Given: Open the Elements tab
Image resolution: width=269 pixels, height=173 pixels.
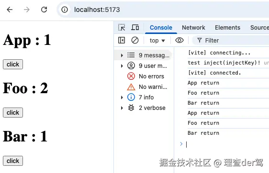Looking at the screenshot, I should (227, 28).
